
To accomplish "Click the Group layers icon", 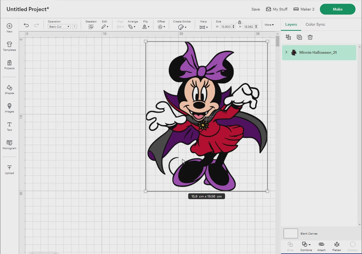I will (289, 37).
